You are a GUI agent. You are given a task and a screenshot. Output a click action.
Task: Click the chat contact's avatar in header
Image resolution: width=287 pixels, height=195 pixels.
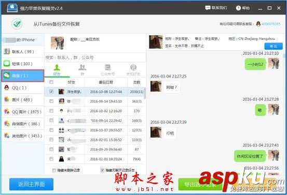click(156, 42)
